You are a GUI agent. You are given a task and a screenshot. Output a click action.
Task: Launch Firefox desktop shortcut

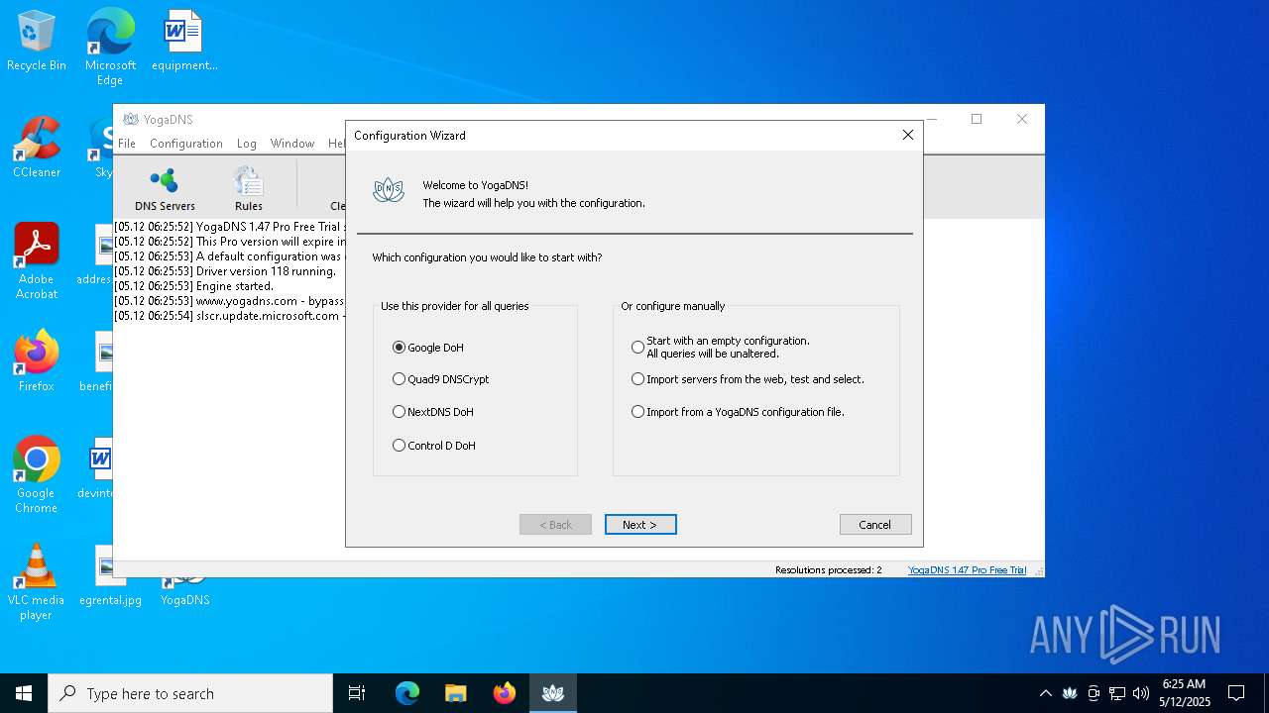(x=37, y=361)
